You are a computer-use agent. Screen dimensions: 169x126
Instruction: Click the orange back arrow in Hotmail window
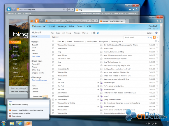click(37, 21)
